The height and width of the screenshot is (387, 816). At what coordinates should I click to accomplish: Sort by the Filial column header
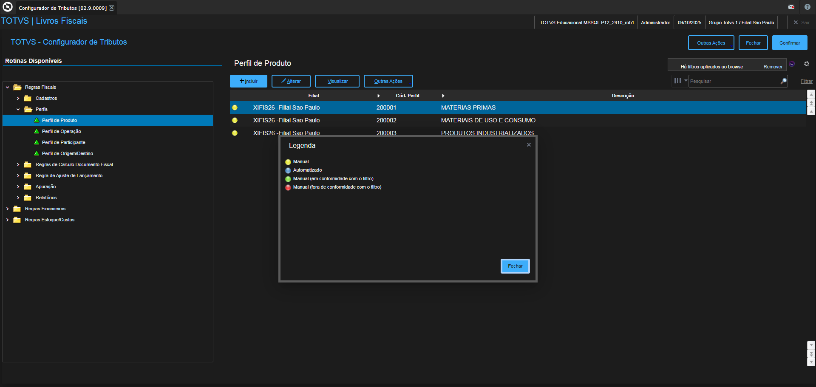pyautogui.click(x=314, y=96)
